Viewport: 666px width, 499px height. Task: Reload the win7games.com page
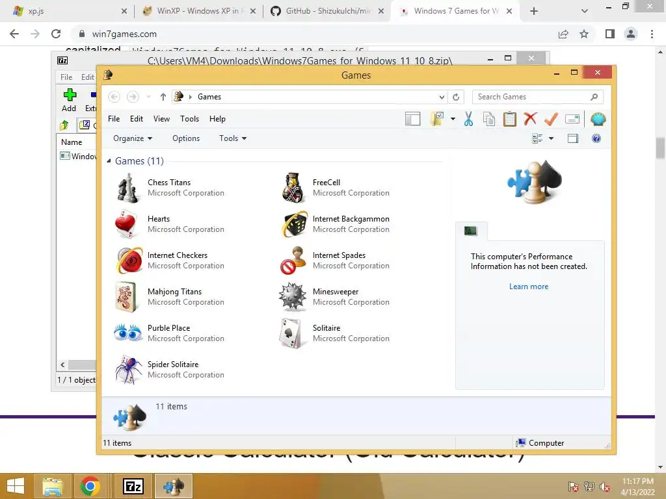click(x=56, y=34)
